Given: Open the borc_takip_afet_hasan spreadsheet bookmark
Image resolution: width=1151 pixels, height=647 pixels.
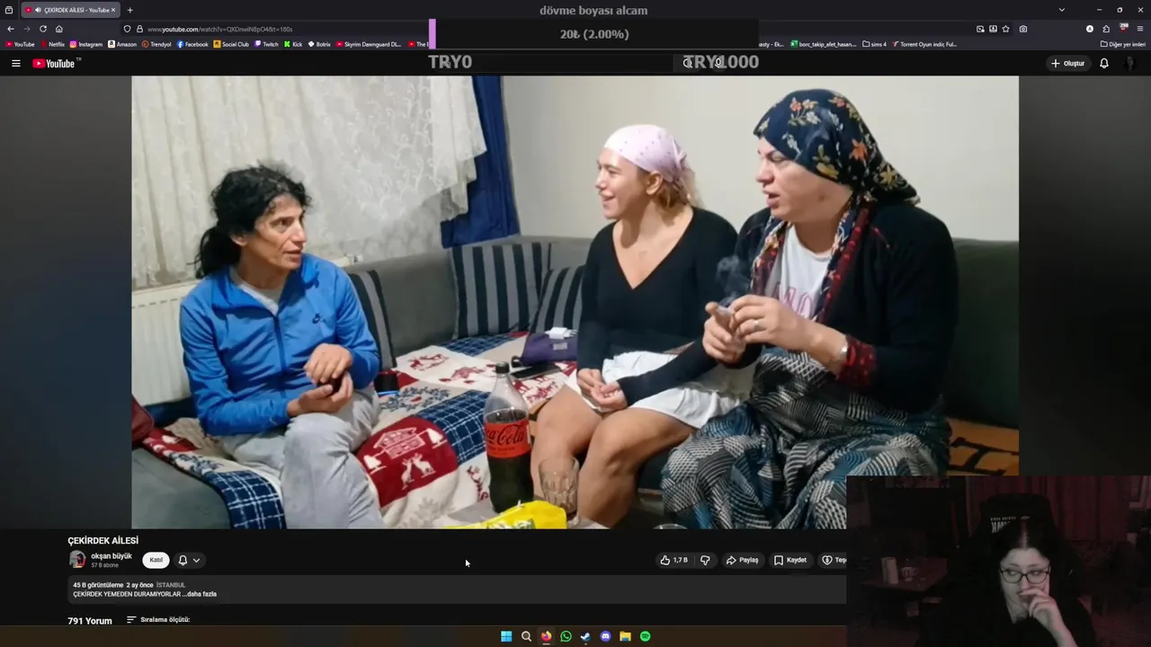Looking at the screenshot, I should pyautogui.click(x=823, y=44).
